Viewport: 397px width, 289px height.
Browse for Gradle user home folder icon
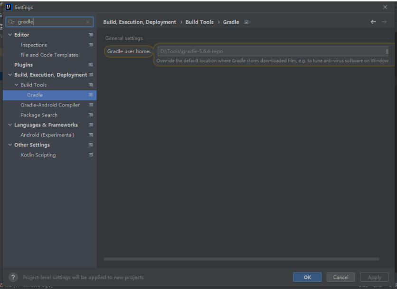387,51
